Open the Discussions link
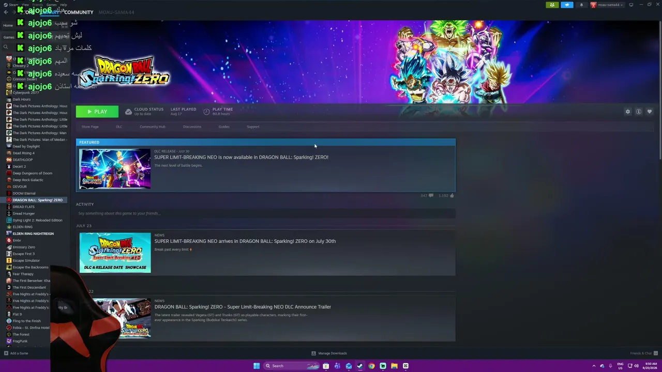Image resolution: width=662 pixels, height=372 pixels. (x=192, y=127)
